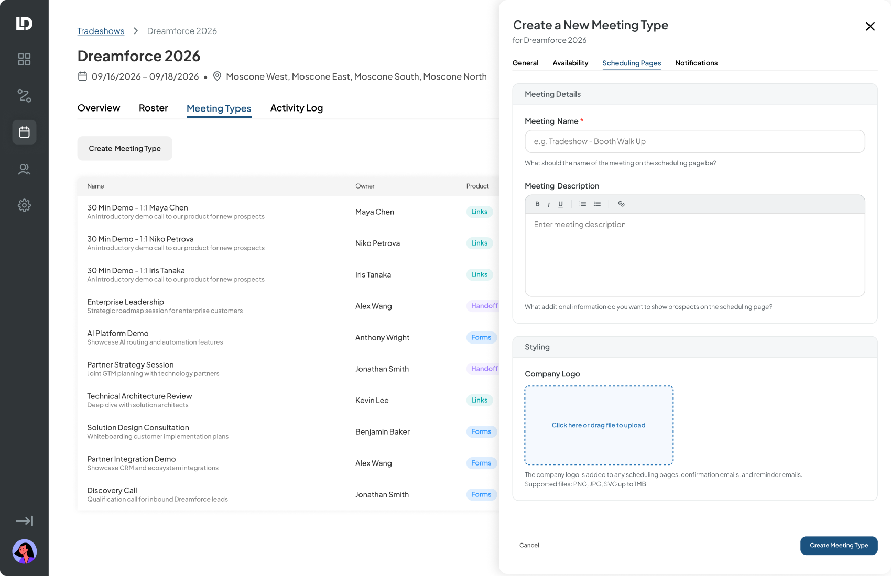Click the gray Create Meeting Type button above the table
Image resolution: width=891 pixels, height=576 pixels.
125,148
